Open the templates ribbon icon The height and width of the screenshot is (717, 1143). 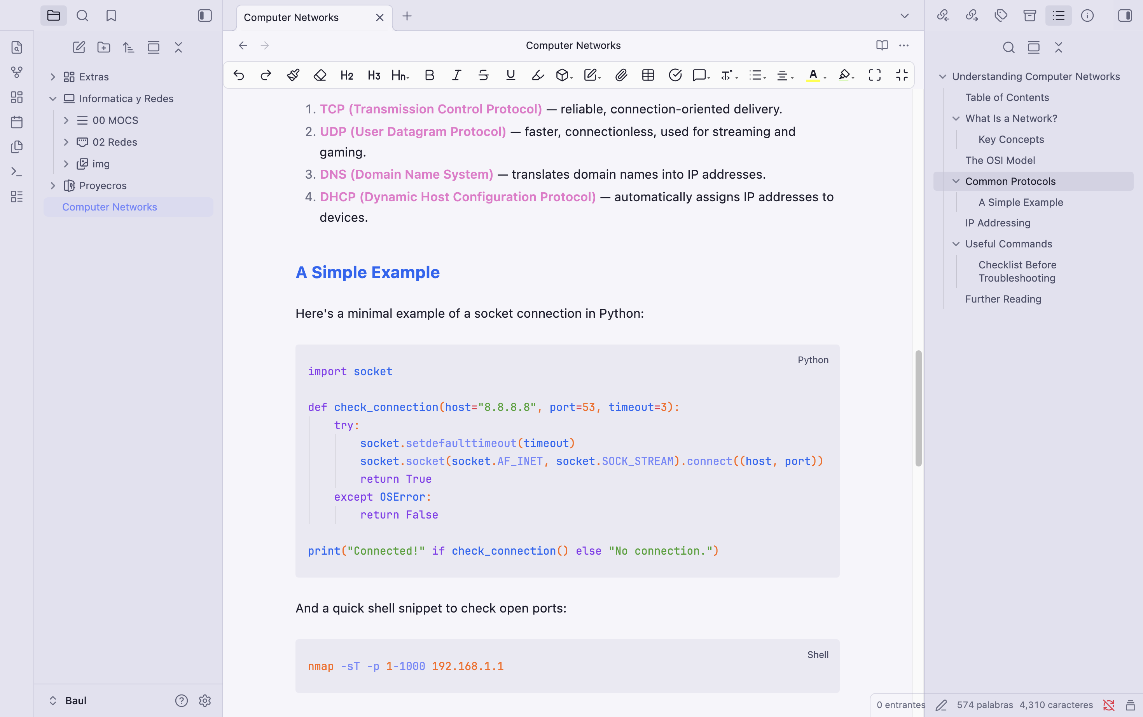pos(17,146)
